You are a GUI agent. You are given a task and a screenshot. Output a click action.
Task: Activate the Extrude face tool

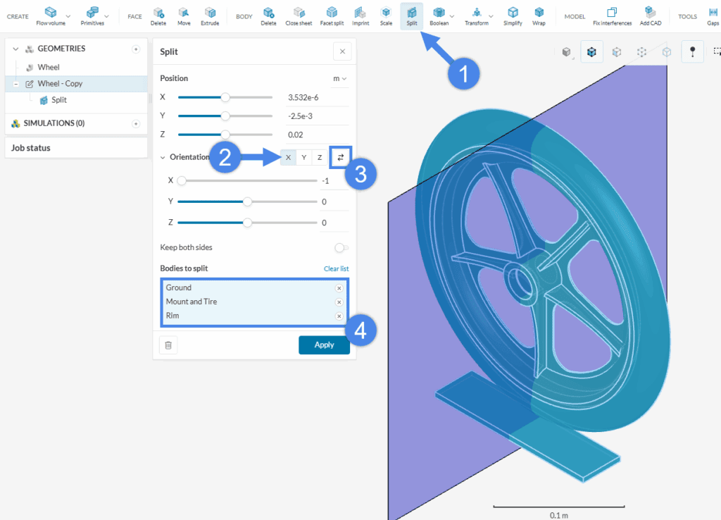coord(211,13)
